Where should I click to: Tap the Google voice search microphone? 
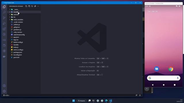(178, 78)
